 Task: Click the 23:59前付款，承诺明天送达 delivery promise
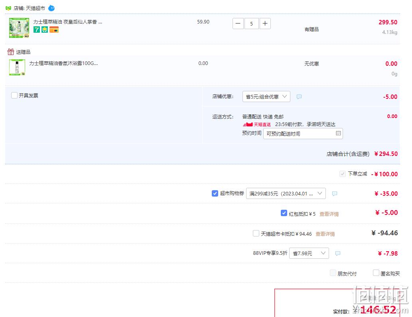pyautogui.click(x=306, y=124)
